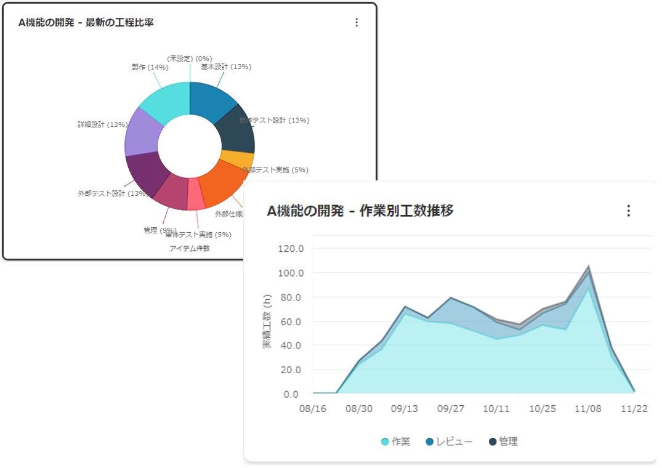The image size is (662, 468).
Task: Open the options menu on the pie chart card
Action: 357,22
